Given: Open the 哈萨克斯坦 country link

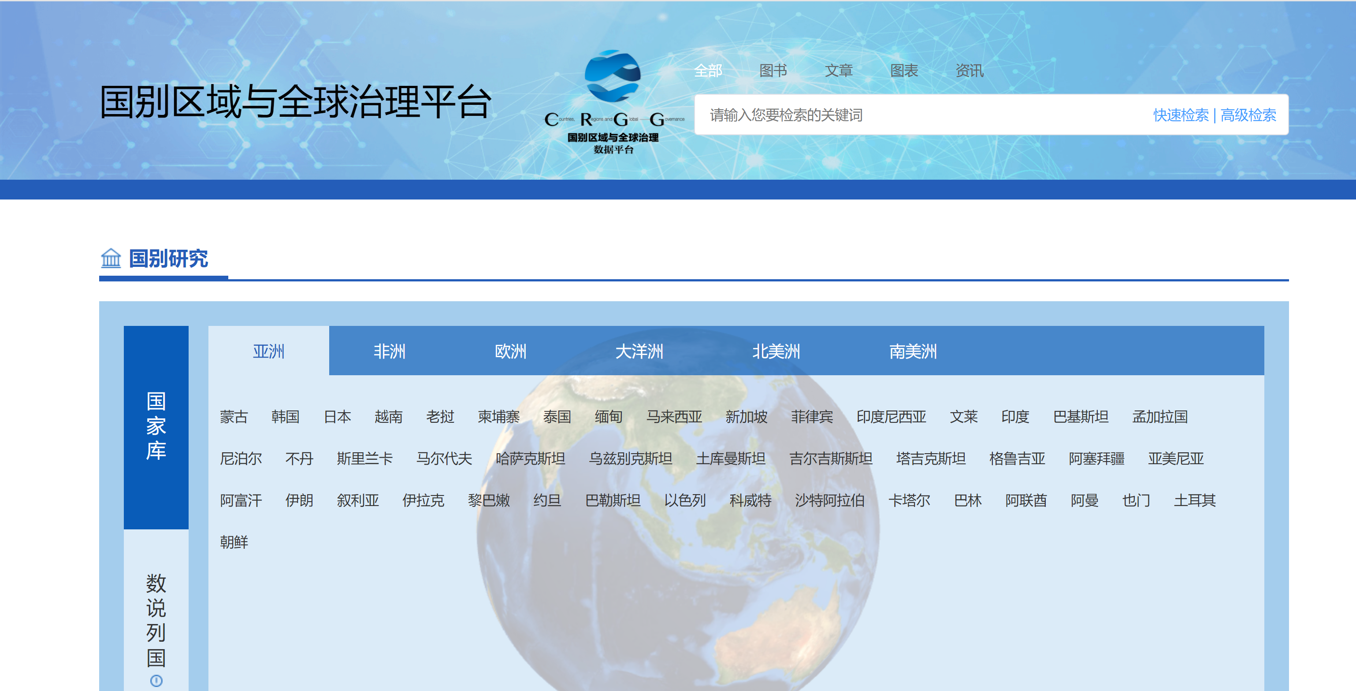Looking at the screenshot, I should pyautogui.click(x=530, y=458).
